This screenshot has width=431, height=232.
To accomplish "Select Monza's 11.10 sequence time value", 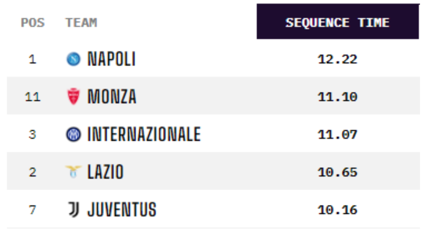I will tap(337, 97).
